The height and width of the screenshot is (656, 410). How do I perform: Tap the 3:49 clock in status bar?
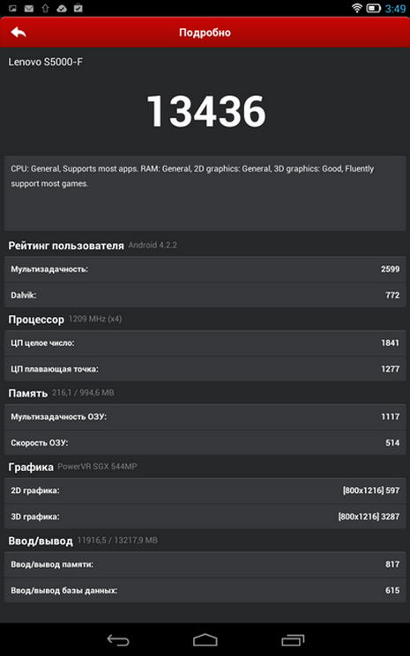(395, 9)
